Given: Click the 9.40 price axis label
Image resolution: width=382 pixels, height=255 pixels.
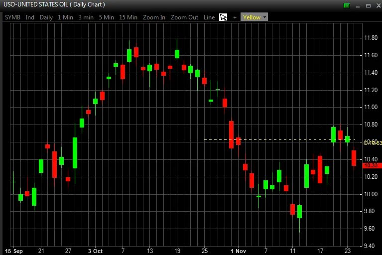Looking at the screenshot, I should tap(369, 246).
